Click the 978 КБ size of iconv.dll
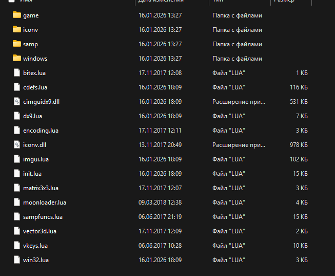Image resolution: width=335 pixels, height=276 pixels. click(298, 145)
